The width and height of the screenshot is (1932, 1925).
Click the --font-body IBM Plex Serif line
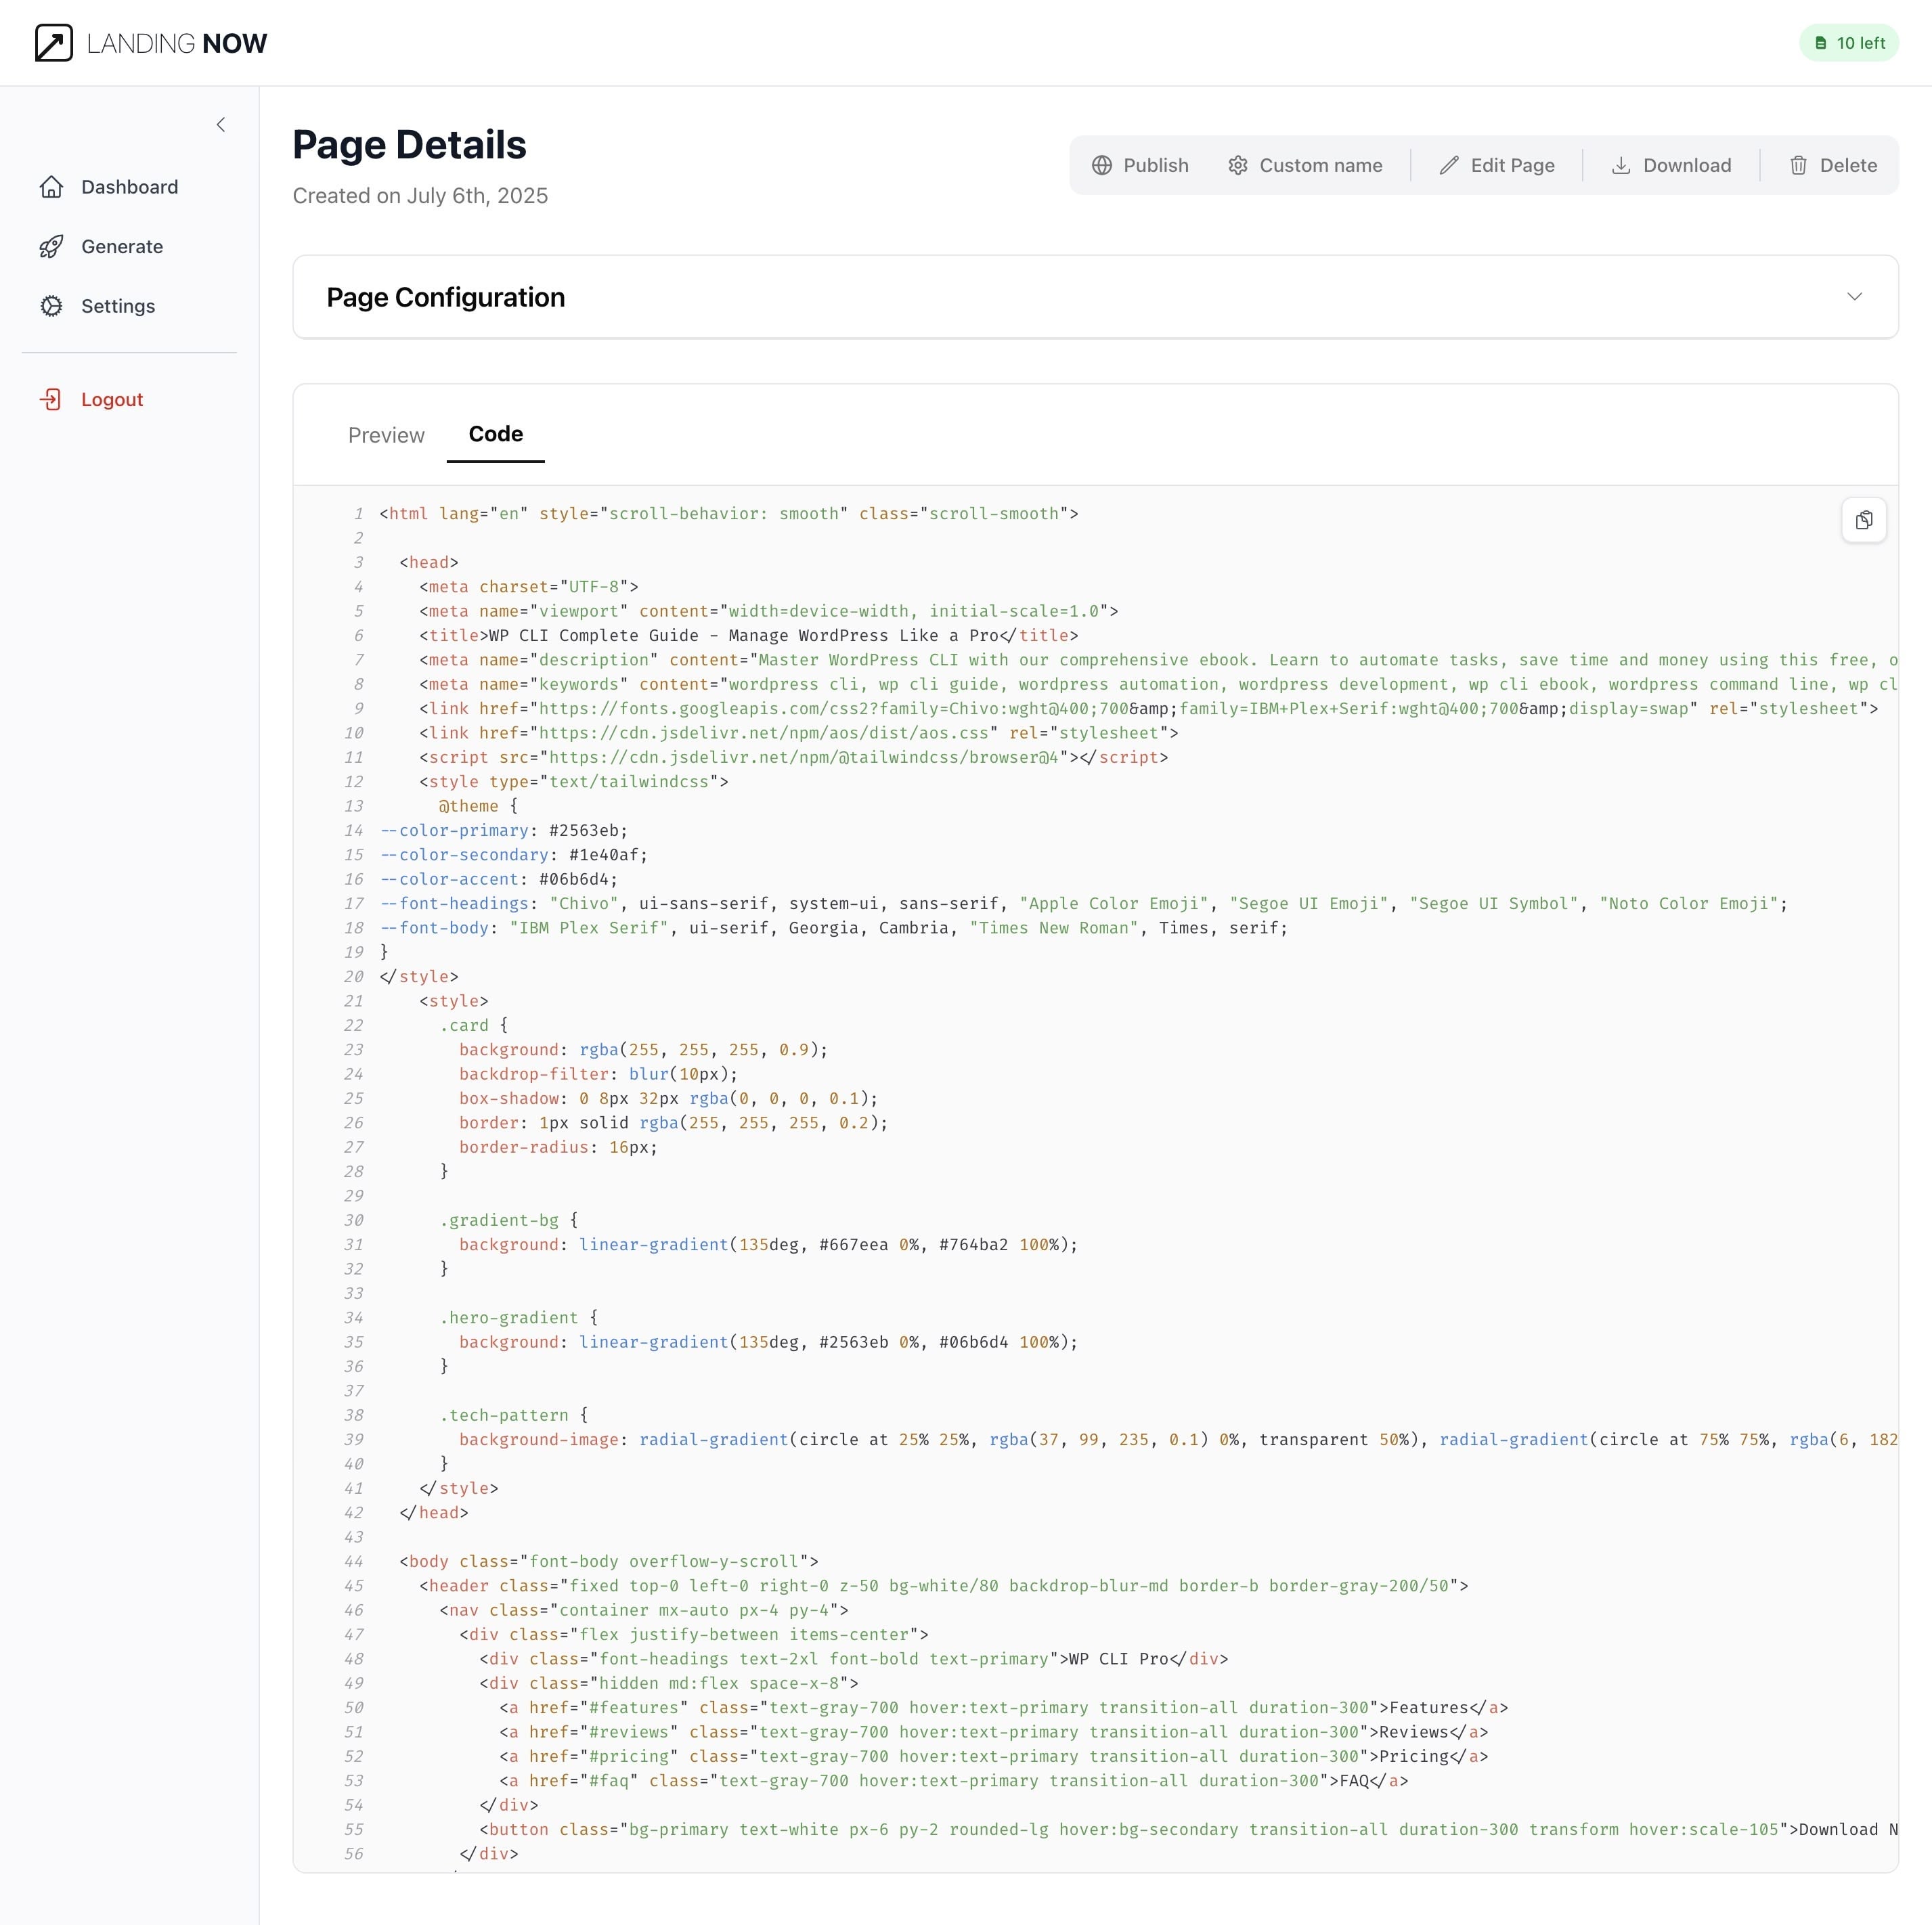coord(834,928)
